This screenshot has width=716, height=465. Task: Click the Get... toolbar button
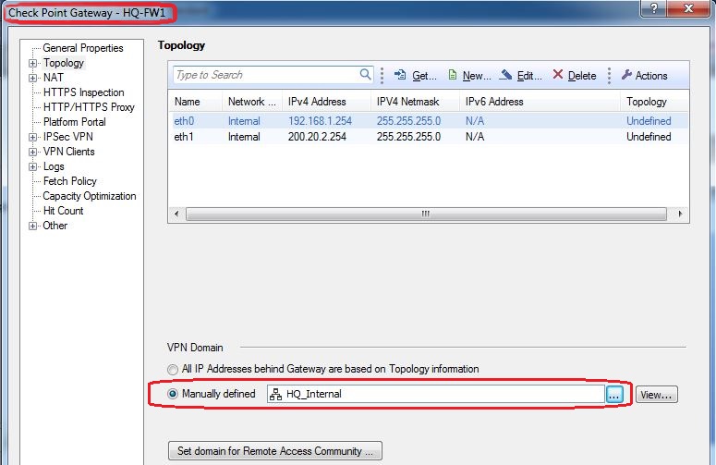(415, 75)
